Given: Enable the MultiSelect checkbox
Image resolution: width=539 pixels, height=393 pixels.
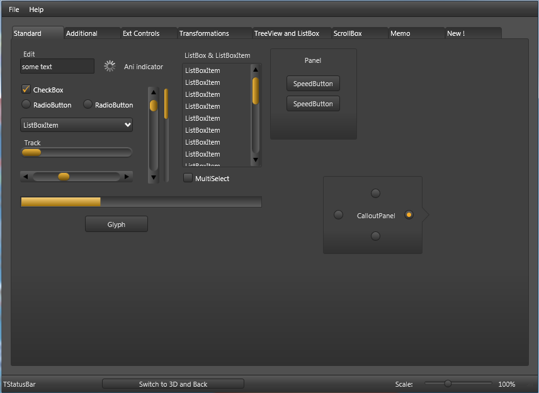Looking at the screenshot, I should (x=188, y=178).
